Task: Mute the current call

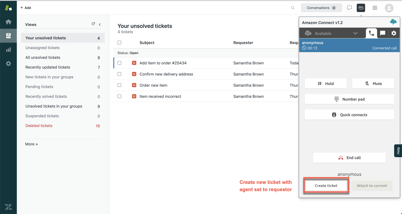Action: pos(373,84)
